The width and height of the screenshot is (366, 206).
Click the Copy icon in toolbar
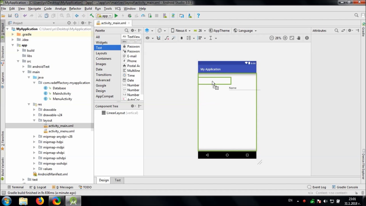[x=46, y=16]
